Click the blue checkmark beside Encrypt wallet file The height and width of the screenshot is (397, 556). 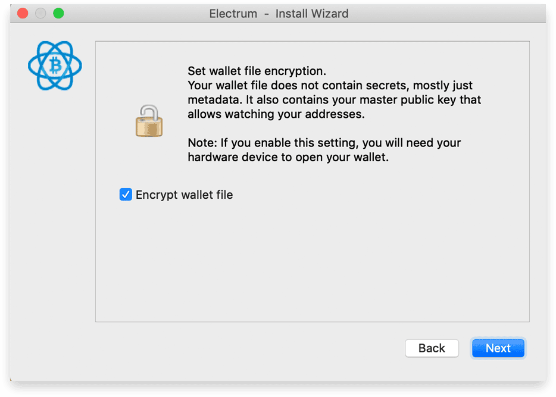126,195
